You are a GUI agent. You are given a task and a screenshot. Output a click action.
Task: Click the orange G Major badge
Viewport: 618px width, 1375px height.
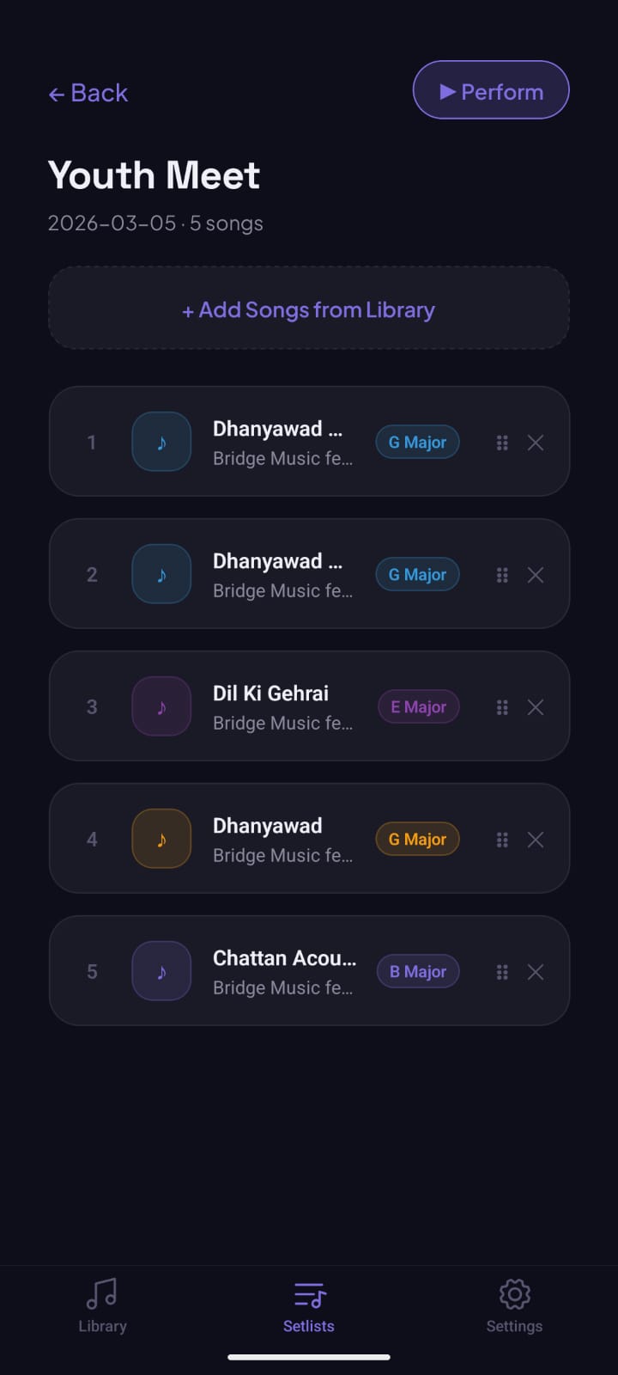pyautogui.click(x=418, y=840)
